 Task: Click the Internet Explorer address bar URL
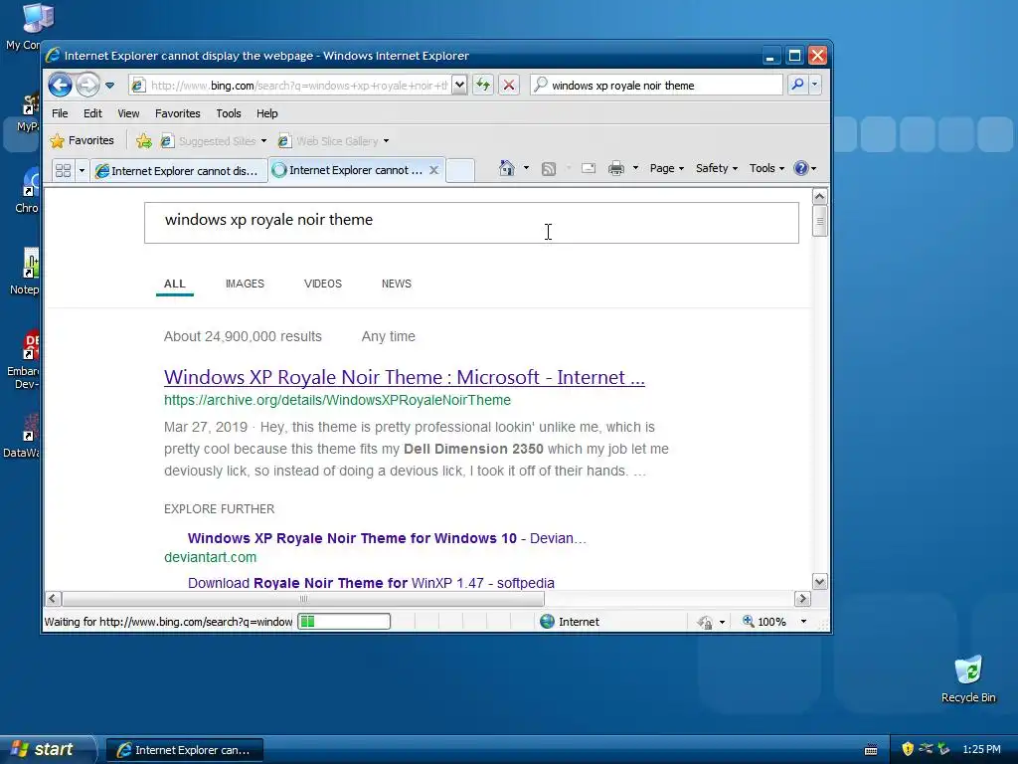point(299,86)
